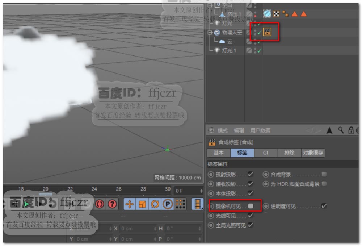Click the H rotation 0° field
362x246 pixels.
(183, 229)
